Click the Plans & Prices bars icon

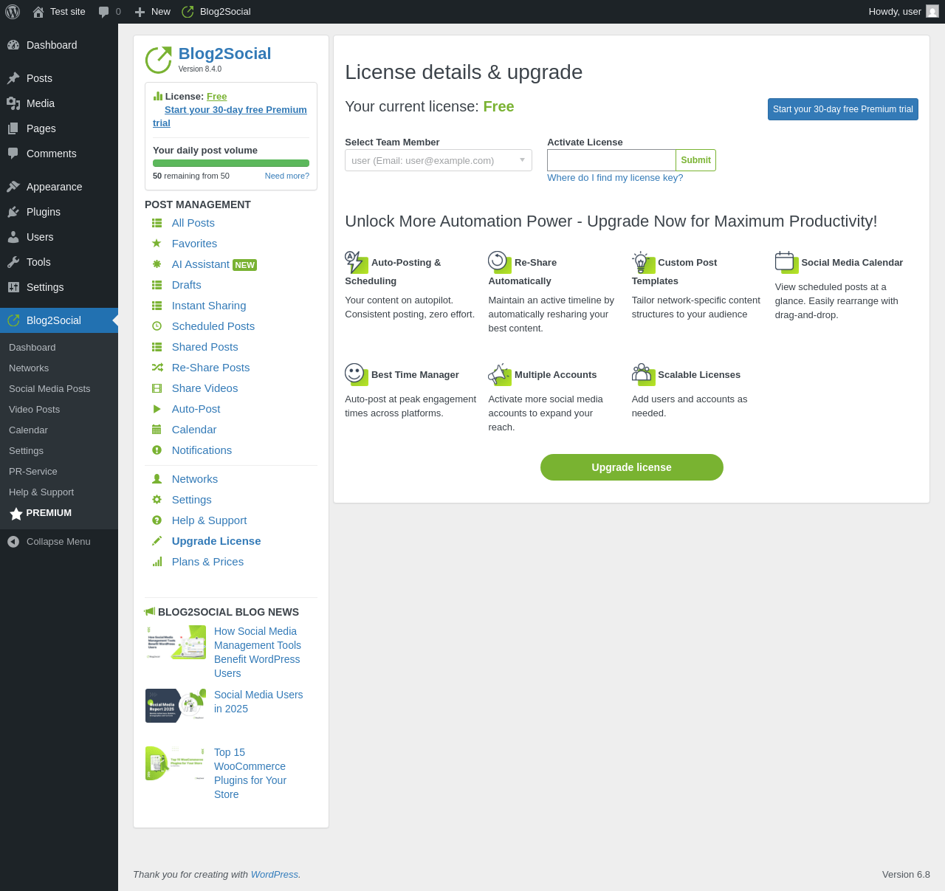pos(157,562)
